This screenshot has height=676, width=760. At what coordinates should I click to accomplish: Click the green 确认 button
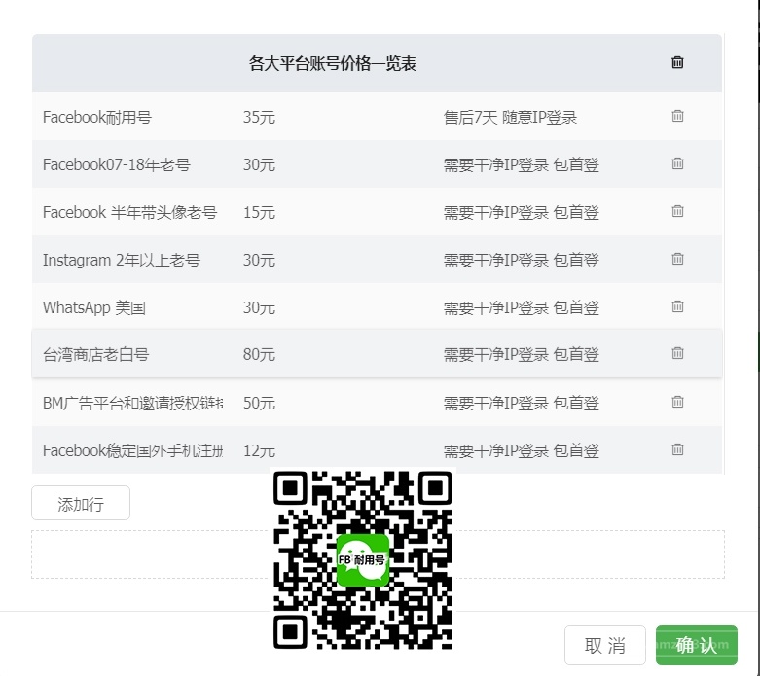[x=697, y=646]
